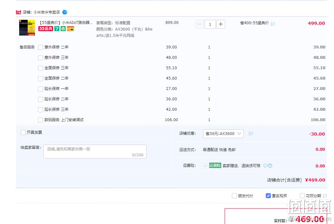This screenshot has width=334, height=224.
Task: Open the 小米吉米专卖店 shop link
Action: (47, 12)
